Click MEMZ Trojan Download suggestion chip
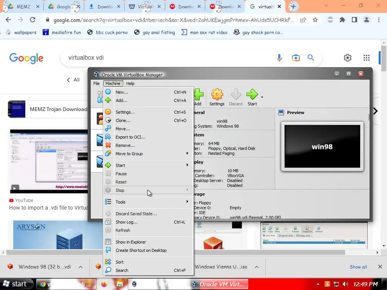Screen dimensions: 387x290 click(48, 109)
